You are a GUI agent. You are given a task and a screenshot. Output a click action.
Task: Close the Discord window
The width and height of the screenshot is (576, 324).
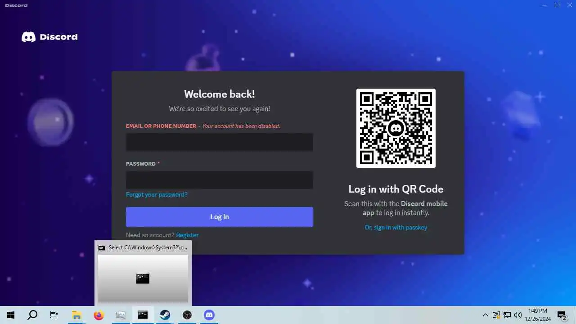coord(570,5)
